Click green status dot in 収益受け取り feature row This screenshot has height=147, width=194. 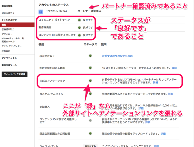tap(90, 56)
